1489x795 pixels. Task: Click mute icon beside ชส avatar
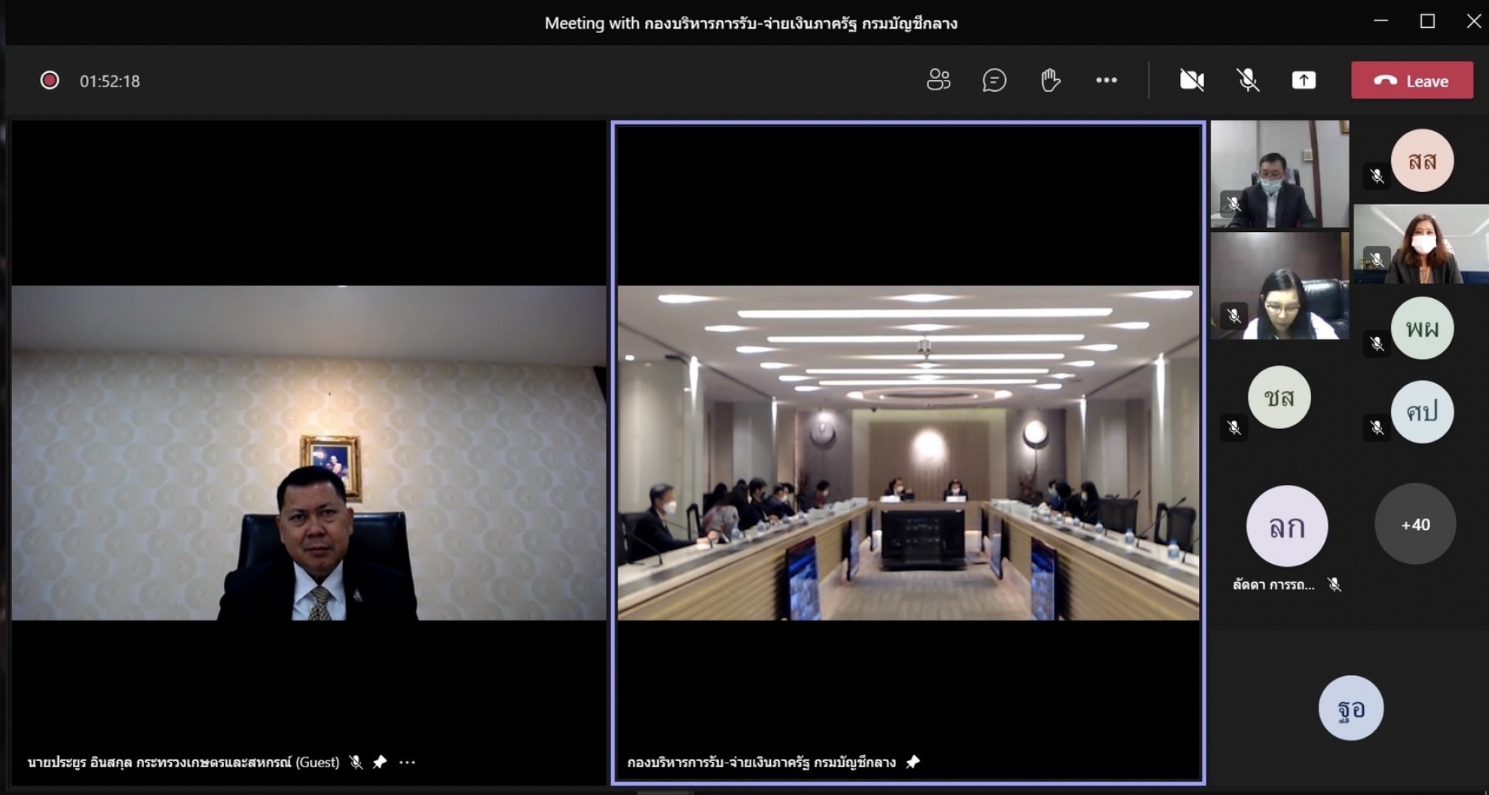tap(1234, 428)
